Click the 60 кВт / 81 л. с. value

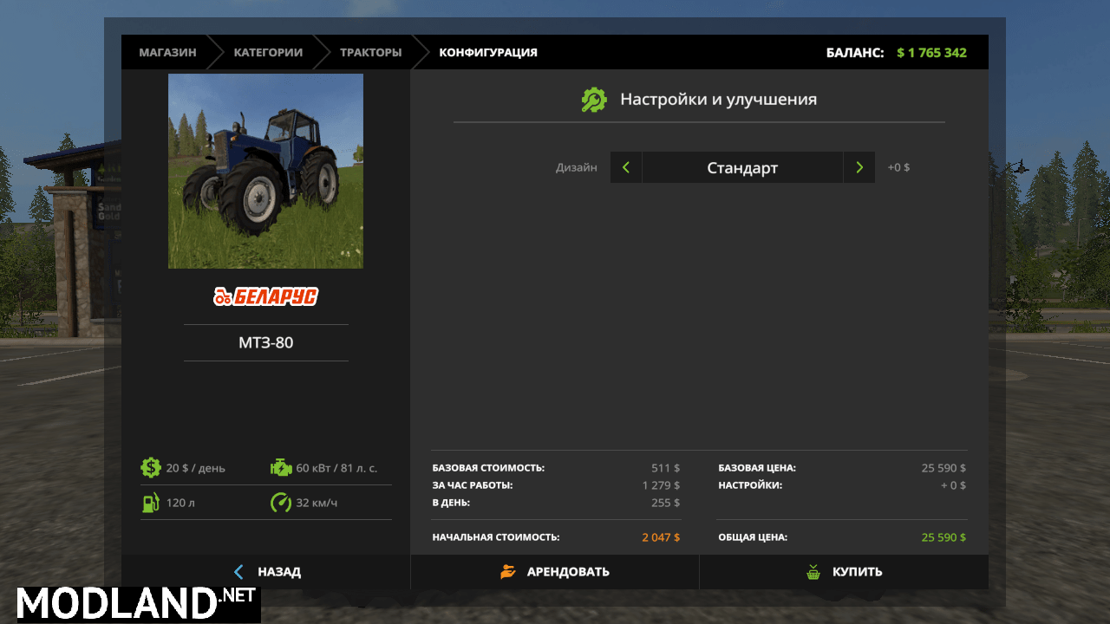click(x=336, y=468)
